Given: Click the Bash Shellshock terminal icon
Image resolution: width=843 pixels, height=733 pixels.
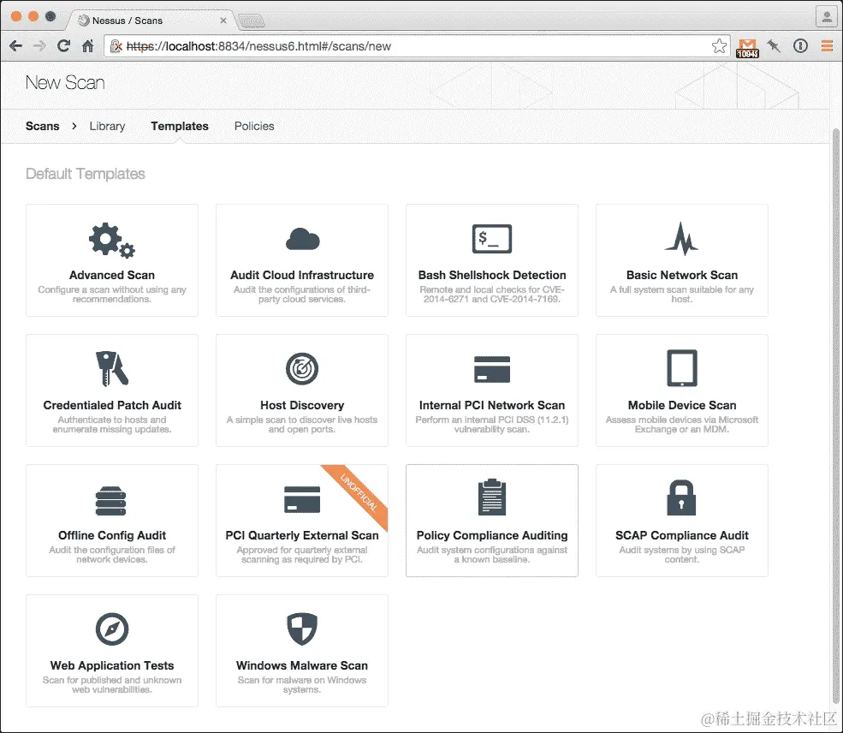Looking at the screenshot, I should pos(492,239).
